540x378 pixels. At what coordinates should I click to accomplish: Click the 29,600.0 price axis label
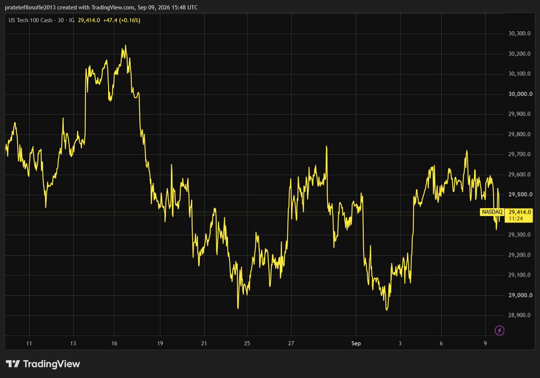519,174
